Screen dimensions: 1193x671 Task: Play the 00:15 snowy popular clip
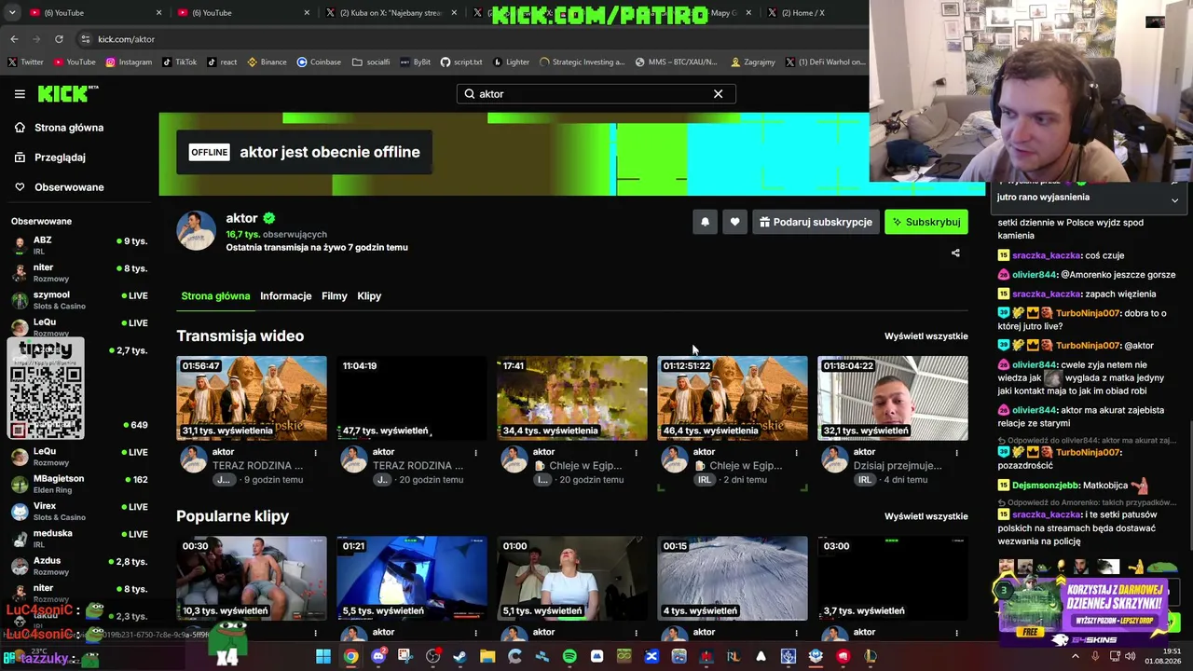(733, 578)
